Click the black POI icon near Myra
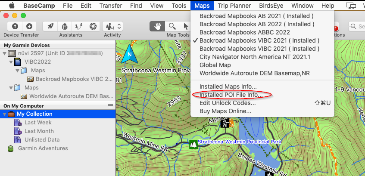The image size is (365, 176). (x=225, y=123)
